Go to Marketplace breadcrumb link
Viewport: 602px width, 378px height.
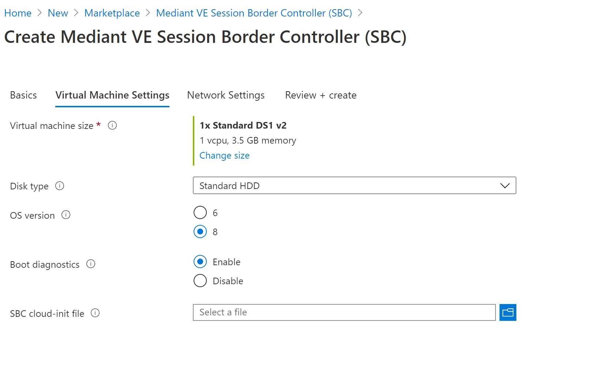pos(112,13)
